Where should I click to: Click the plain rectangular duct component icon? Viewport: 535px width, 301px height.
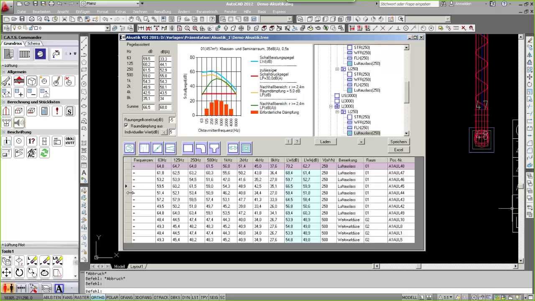(x=188, y=148)
